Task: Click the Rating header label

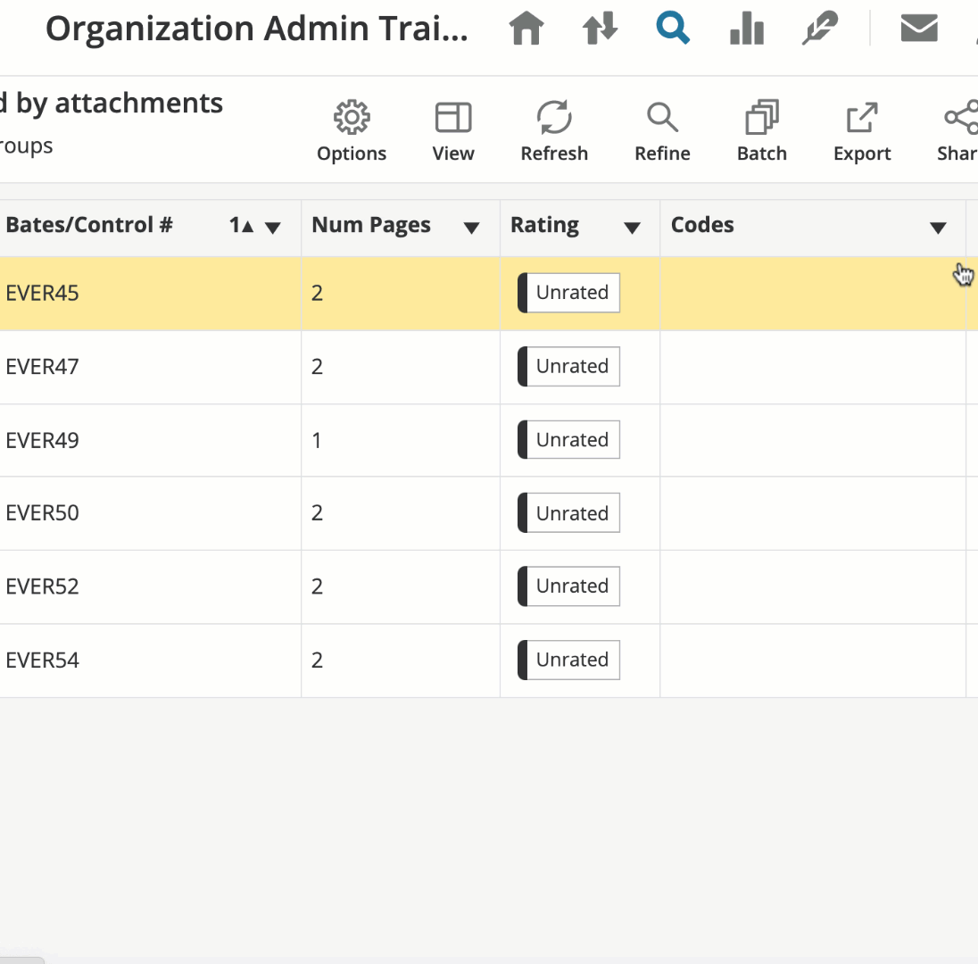Action: point(544,225)
